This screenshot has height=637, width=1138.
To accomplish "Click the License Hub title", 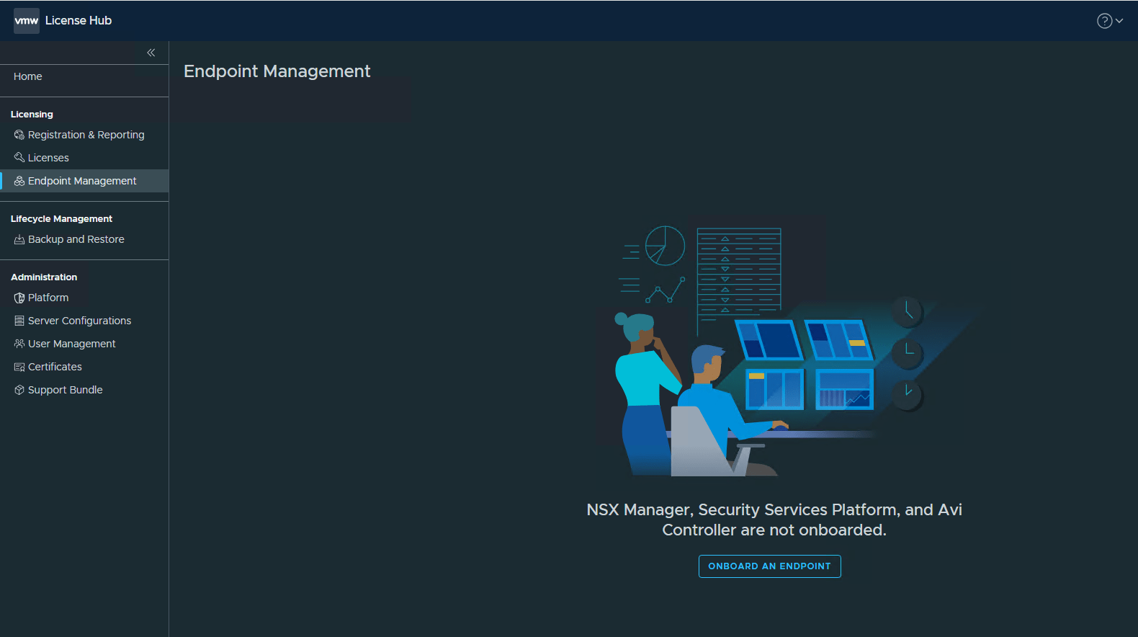I will pos(79,21).
